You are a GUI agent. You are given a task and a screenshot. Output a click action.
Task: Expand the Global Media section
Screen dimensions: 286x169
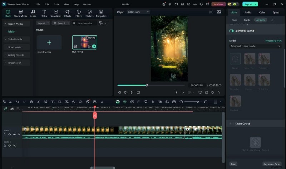[x=5, y=39]
